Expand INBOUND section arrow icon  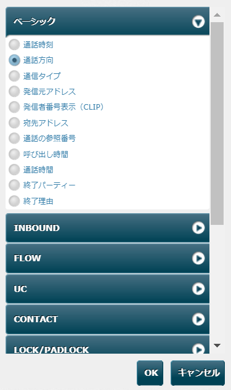coord(198,228)
